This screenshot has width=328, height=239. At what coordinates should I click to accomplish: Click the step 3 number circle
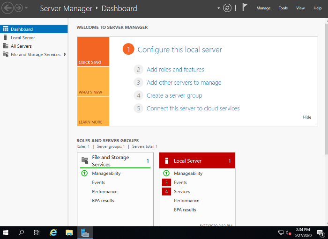pos(139,83)
